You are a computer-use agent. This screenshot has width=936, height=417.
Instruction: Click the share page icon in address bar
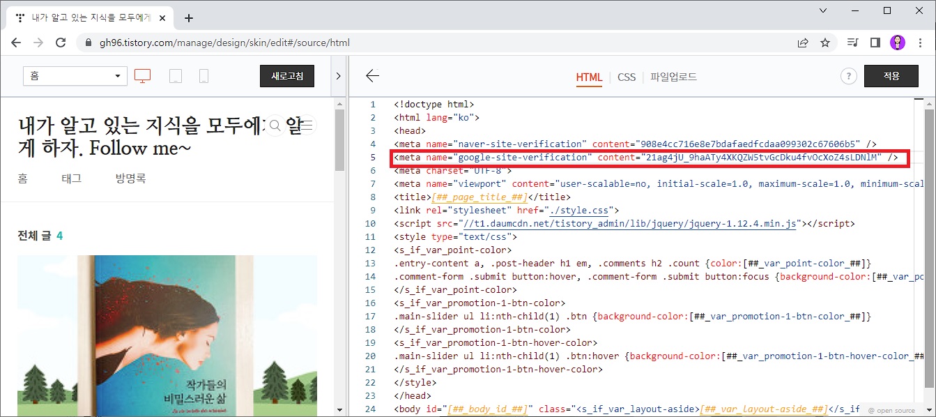pos(803,43)
